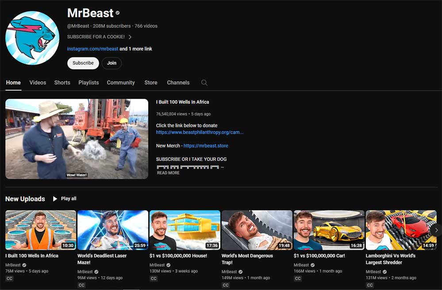
Task: Open the instagram.com/mrbeast link
Action: [92, 49]
